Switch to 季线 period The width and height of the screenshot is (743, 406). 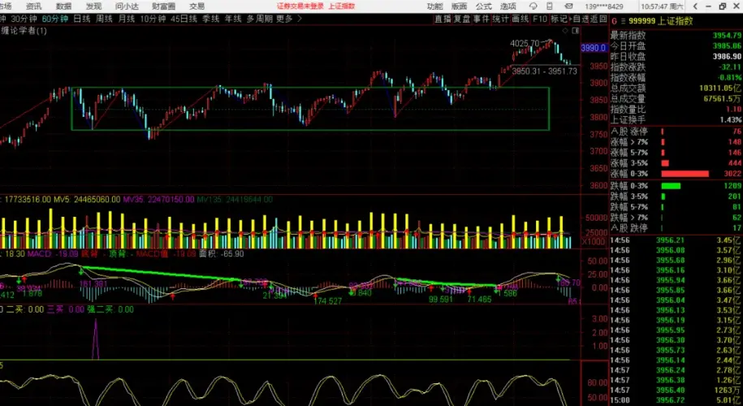(x=211, y=19)
